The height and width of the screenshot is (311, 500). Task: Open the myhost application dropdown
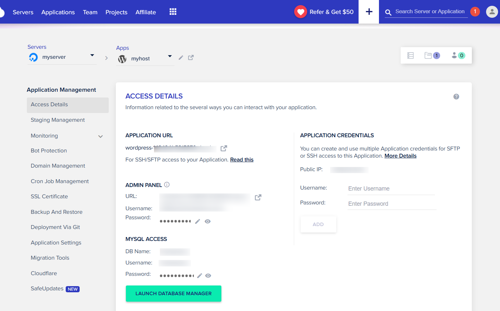coord(170,56)
